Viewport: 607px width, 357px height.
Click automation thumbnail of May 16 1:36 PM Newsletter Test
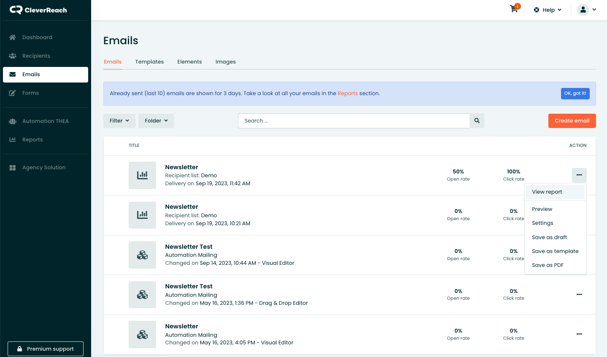[143, 295]
